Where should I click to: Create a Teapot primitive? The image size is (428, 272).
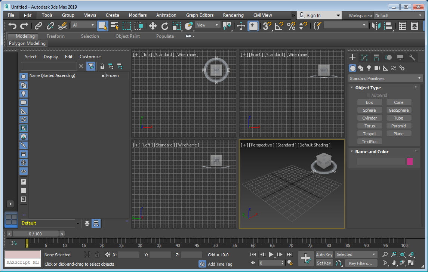(x=369, y=134)
